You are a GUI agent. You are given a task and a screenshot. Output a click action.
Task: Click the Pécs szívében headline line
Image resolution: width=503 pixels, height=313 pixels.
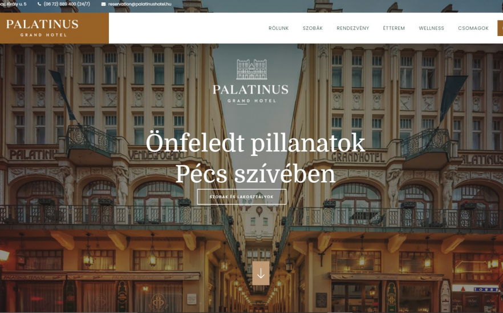click(255, 174)
